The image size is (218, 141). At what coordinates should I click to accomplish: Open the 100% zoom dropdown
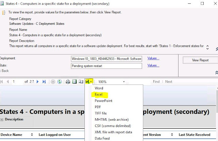(x=124, y=82)
